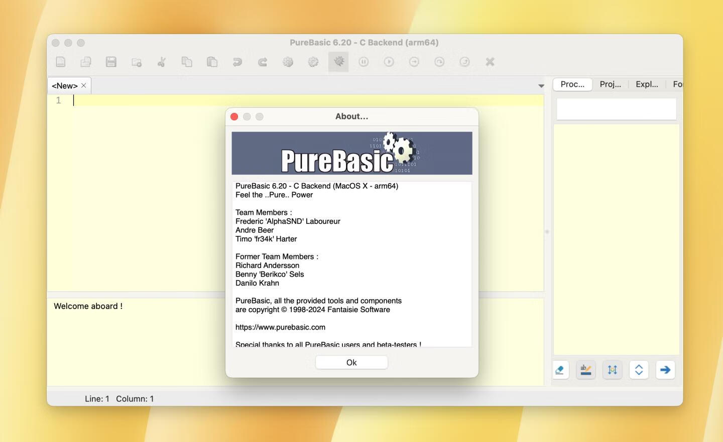Click 'Frederic 'AlphaSND' Laboureur' line
723x442 pixels.
[288, 221]
